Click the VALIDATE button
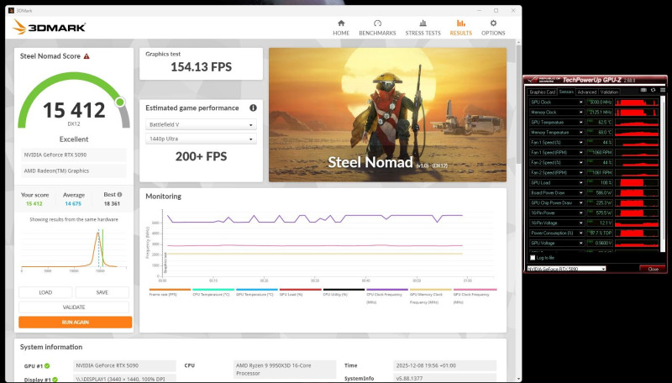Viewport: 672px width, 383px height. 74,307
